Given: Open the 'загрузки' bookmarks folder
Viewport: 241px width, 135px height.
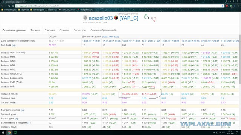Looking at the screenshot, I should [23, 10].
